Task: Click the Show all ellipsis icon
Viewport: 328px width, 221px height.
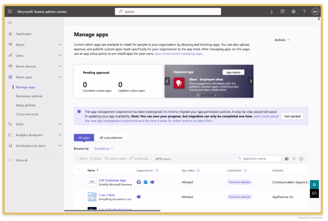Action: point(11,160)
